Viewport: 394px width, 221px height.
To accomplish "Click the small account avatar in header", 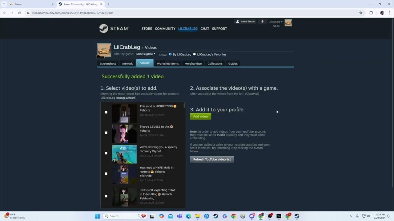I will (288, 23).
